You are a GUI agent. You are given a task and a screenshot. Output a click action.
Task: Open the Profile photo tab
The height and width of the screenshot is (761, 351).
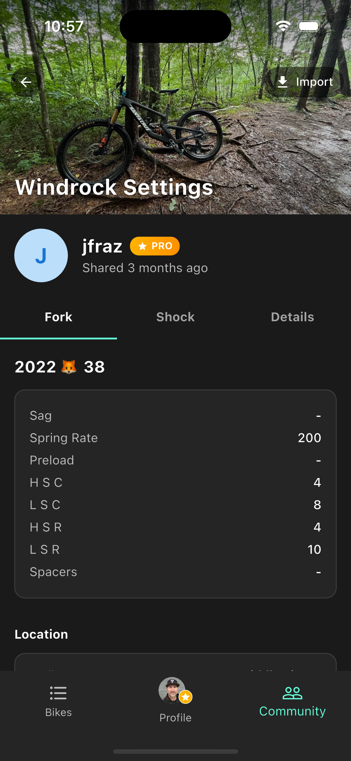[173, 691]
